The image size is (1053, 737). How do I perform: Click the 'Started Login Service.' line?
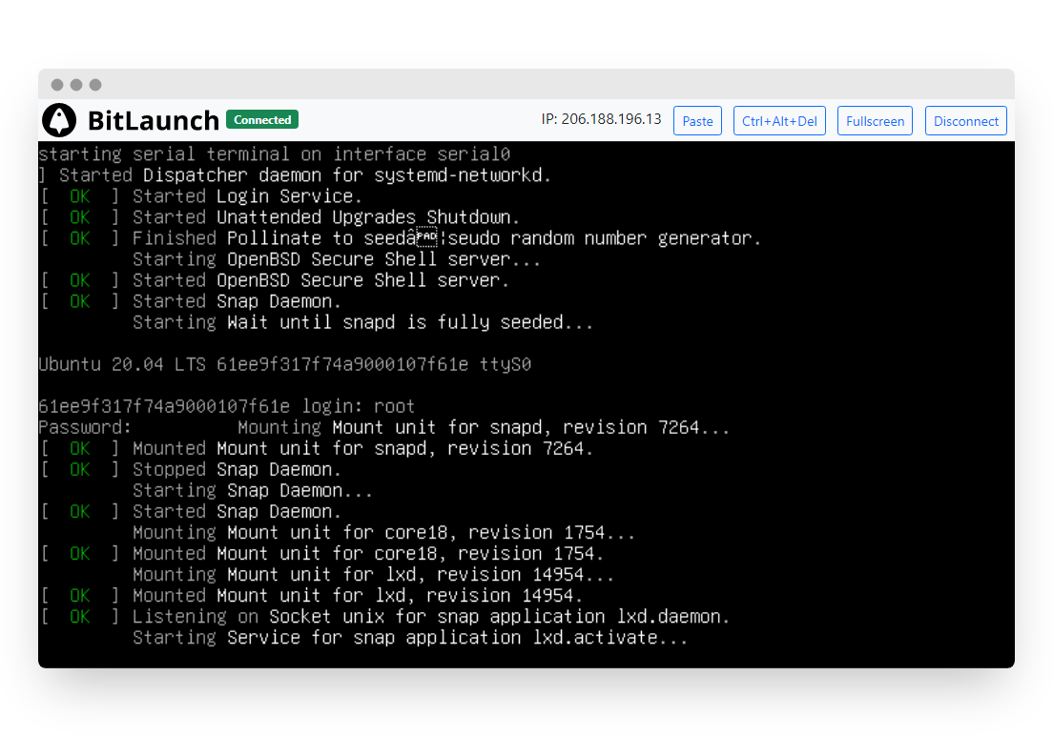(x=201, y=196)
